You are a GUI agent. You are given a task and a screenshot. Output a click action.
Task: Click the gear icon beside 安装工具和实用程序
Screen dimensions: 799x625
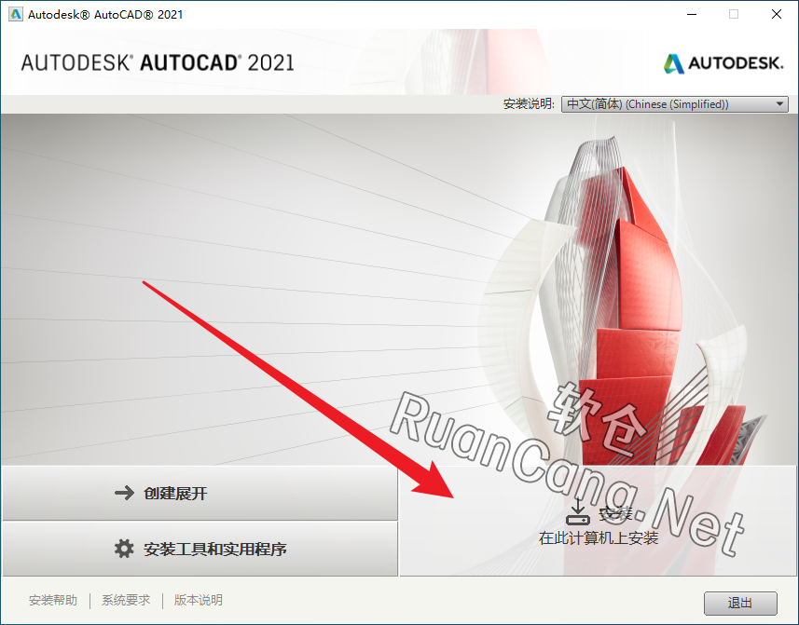[x=124, y=549]
